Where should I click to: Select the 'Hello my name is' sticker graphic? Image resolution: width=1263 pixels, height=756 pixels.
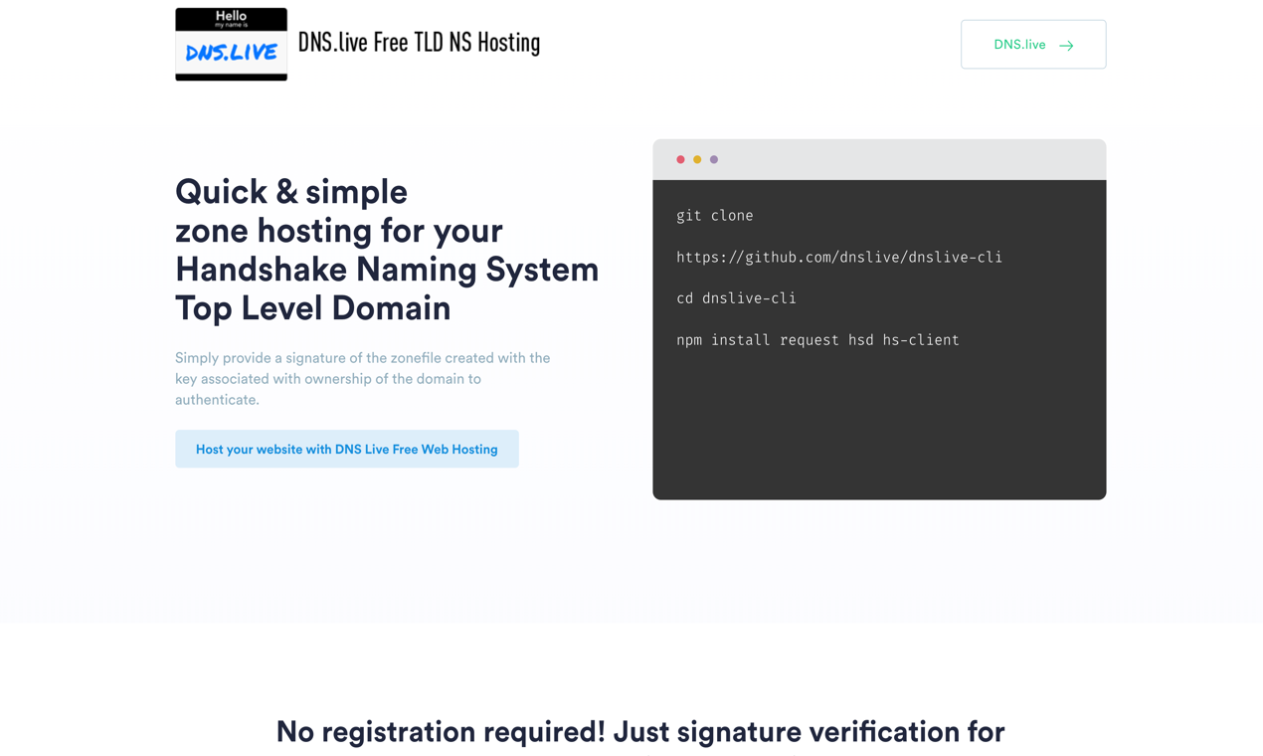pyautogui.click(x=231, y=22)
